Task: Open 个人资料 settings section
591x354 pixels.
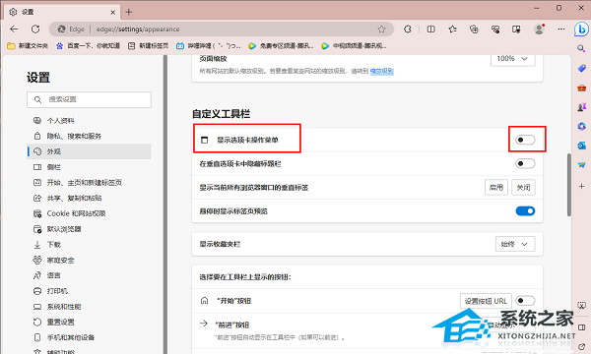Action: (89, 120)
